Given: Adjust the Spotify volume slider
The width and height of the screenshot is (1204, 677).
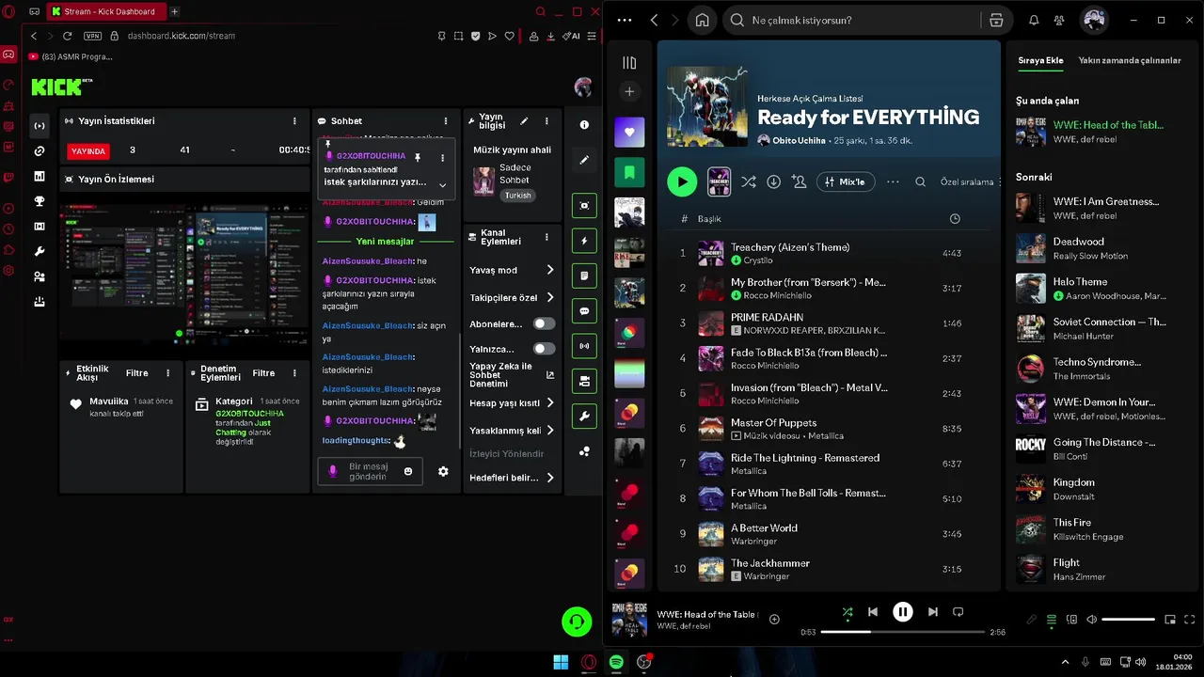Looking at the screenshot, I should click(1128, 620).
